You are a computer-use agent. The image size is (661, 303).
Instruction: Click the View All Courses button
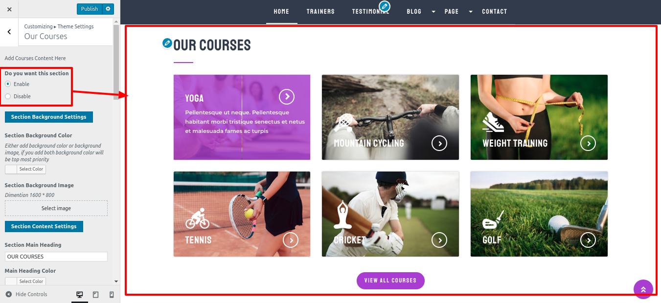[390, 281]
